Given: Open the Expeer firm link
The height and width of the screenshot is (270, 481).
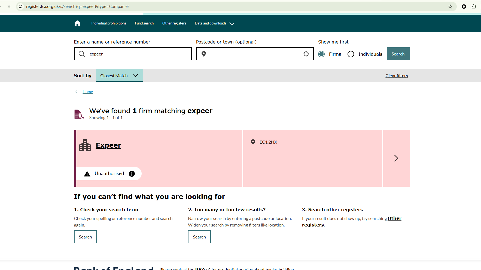Looking at the screenshot, I should 108,145.
